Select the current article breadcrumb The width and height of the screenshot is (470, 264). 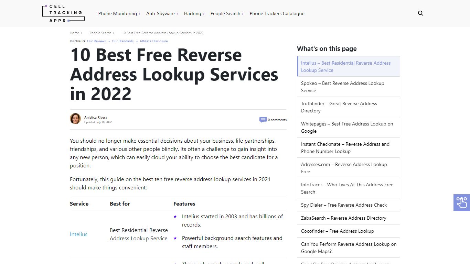pos(163,33)
